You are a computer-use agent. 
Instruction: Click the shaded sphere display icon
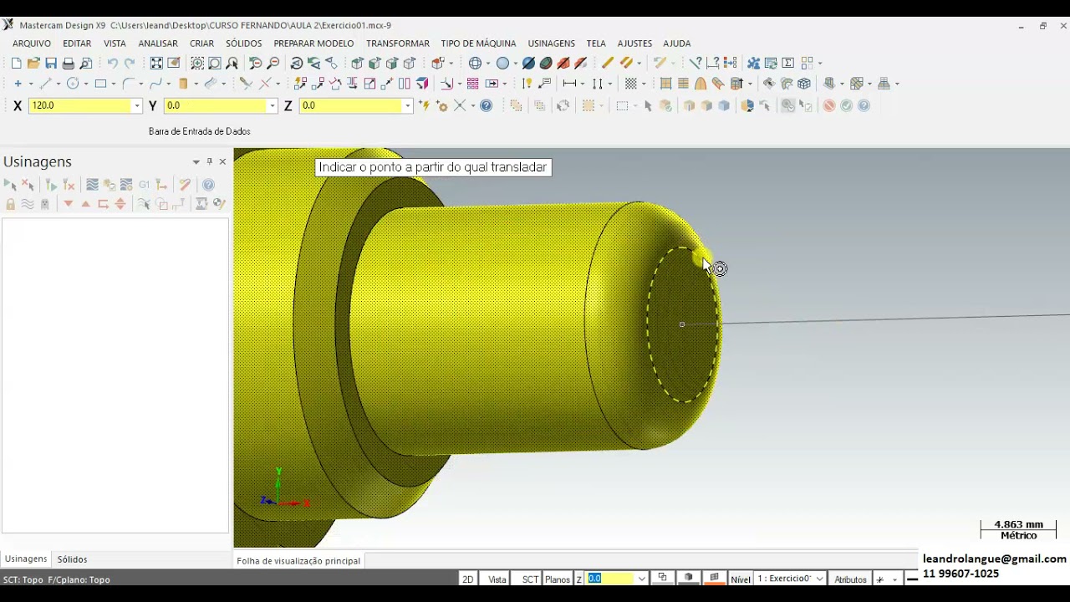[503, 64]
